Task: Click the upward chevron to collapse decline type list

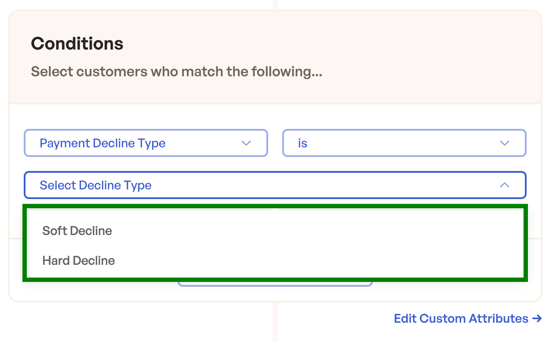Action: [x=504, y=185]
